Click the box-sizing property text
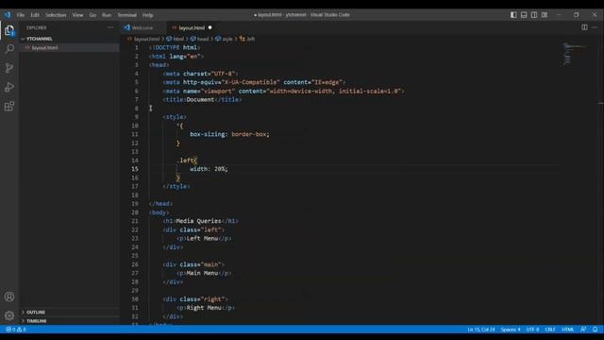 [208, 134]
